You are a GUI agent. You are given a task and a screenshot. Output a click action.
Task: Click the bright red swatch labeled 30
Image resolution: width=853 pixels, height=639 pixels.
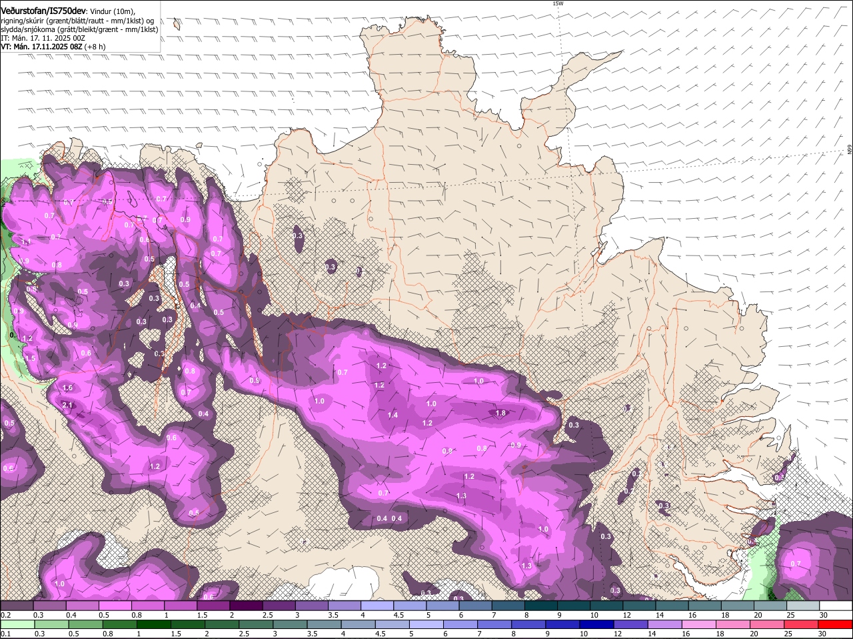(x=836, y=625)
